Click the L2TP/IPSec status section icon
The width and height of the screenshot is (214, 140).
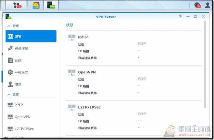tap(72, 108)
